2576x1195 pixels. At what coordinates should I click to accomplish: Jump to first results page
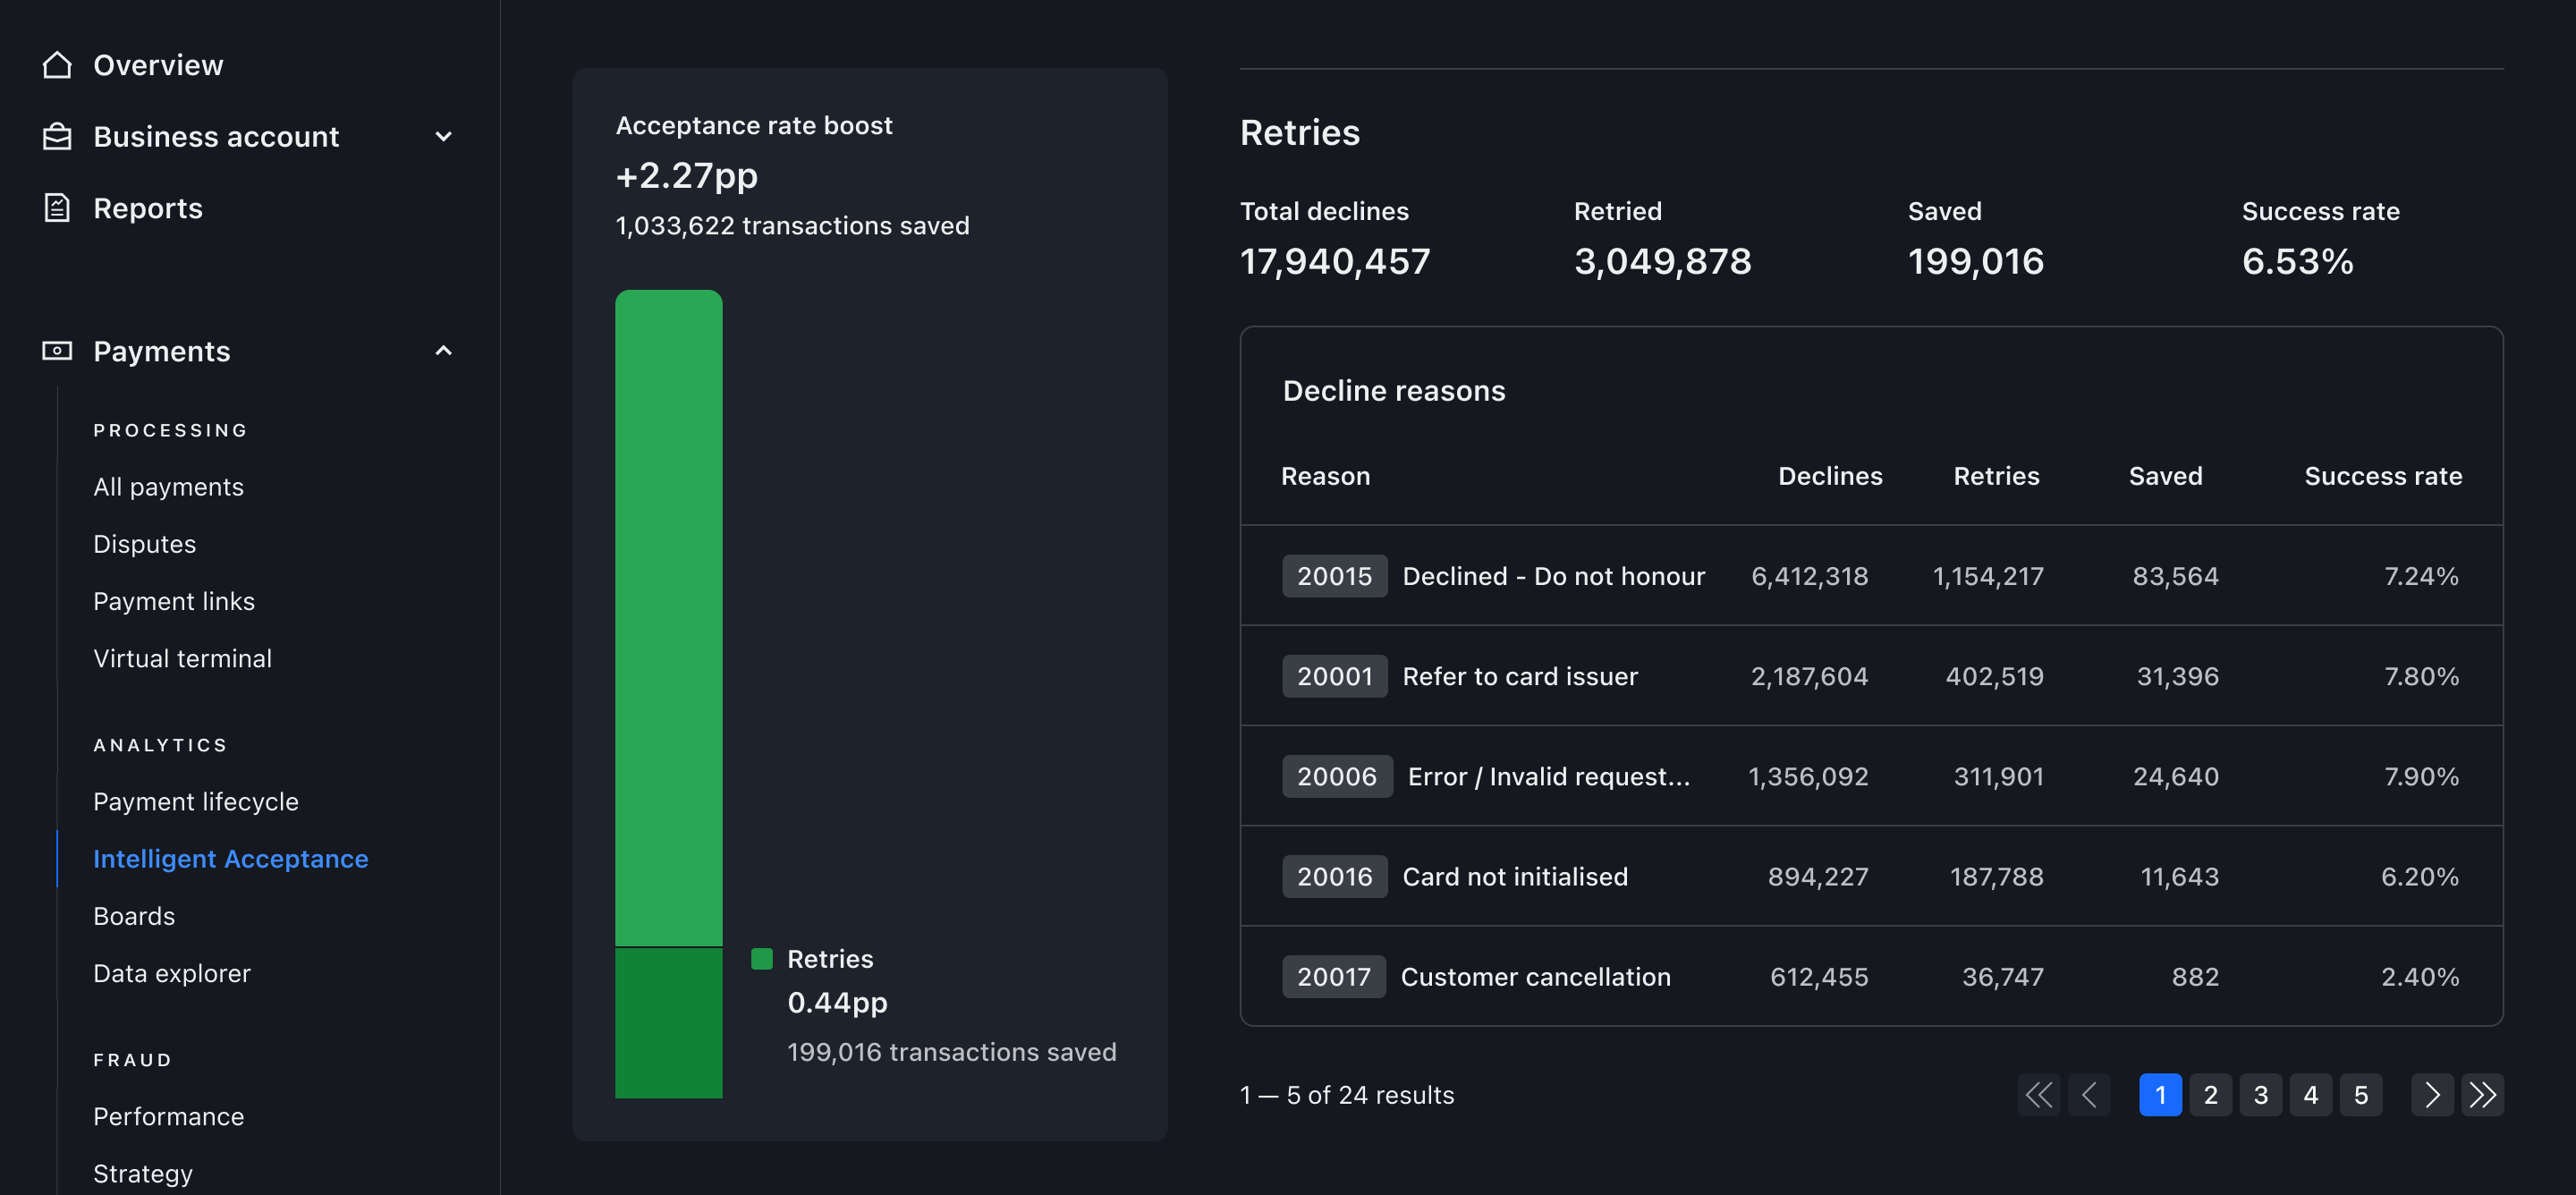(2039, 1094)
